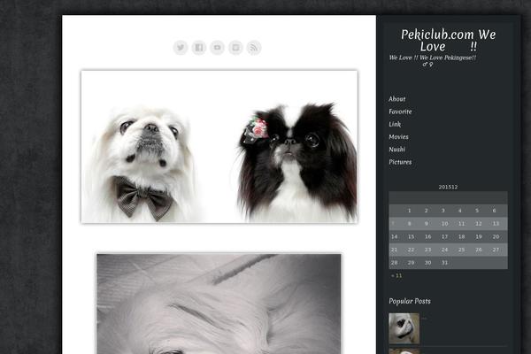Select calendar day 31
Viewport: 531px width, 354px height.
pyautogui.click(x=444, y=263)
